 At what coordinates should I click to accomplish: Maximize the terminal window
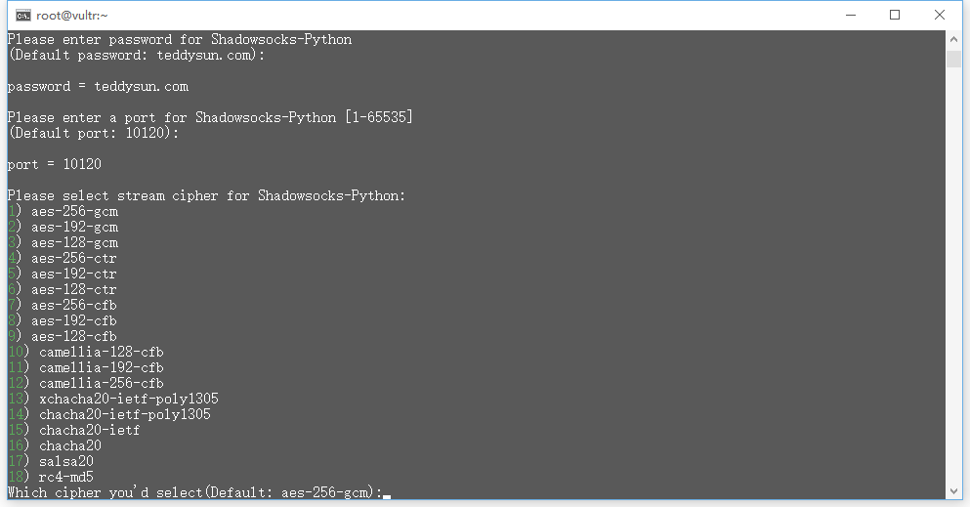coord(894,15)
